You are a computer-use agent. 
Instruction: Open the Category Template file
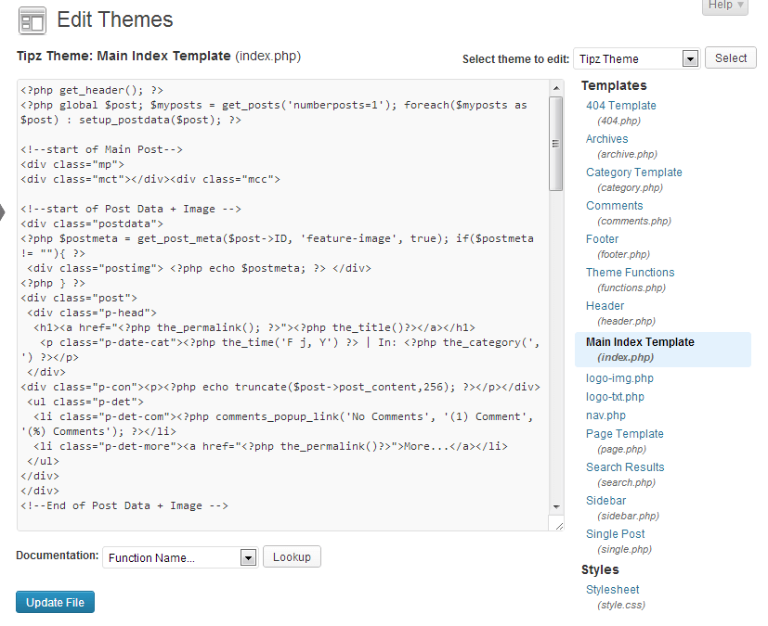pyautogui.click(x=633, y=172)
